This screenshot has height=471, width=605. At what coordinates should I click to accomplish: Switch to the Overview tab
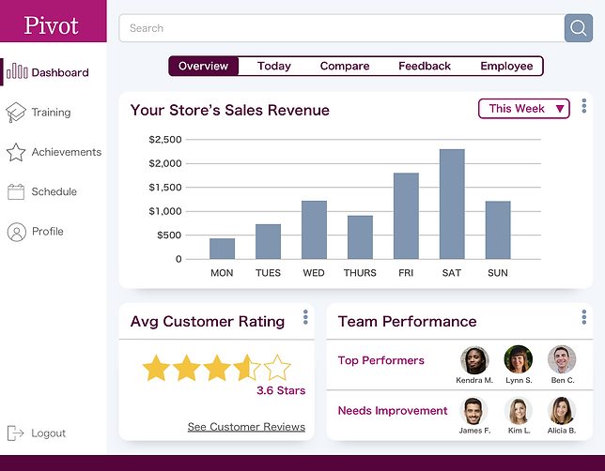click(x=203, y=66)
